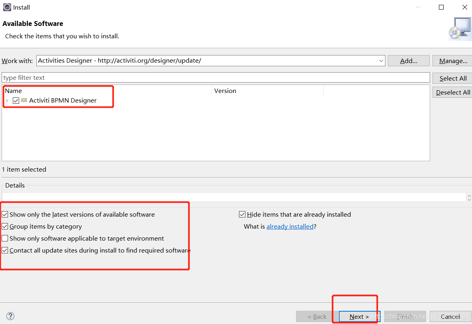Click the Deselect All button
Image resolution: width=472 pixels, height=324 pixels.
tap(453, 92)
